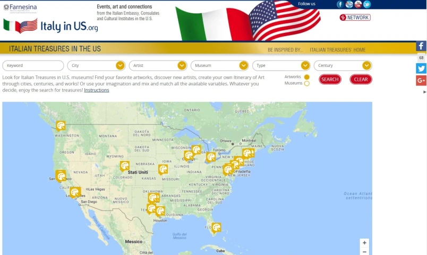
Task: Click the artwork marker in Florida
Action: point(216,228)
